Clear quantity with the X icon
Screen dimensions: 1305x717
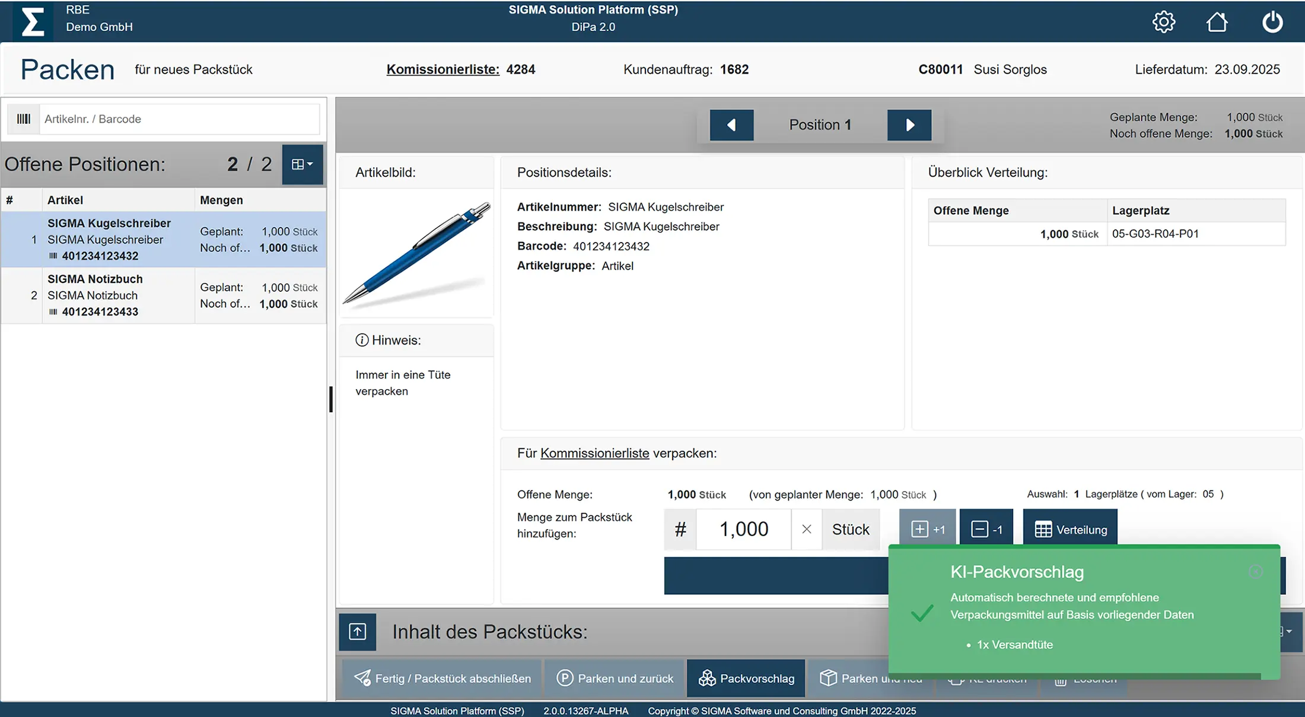point(806,529)
